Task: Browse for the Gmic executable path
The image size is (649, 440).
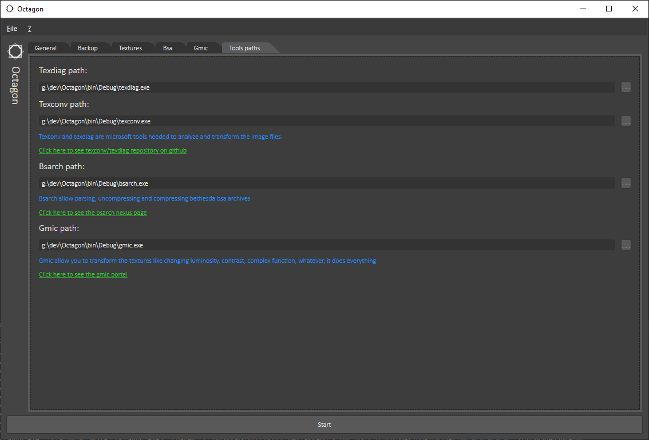Action: point(626,245)
